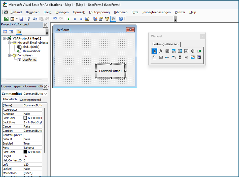
Task: Click CommandButton1 on the UserForm
Action: [x=110, y=71]
